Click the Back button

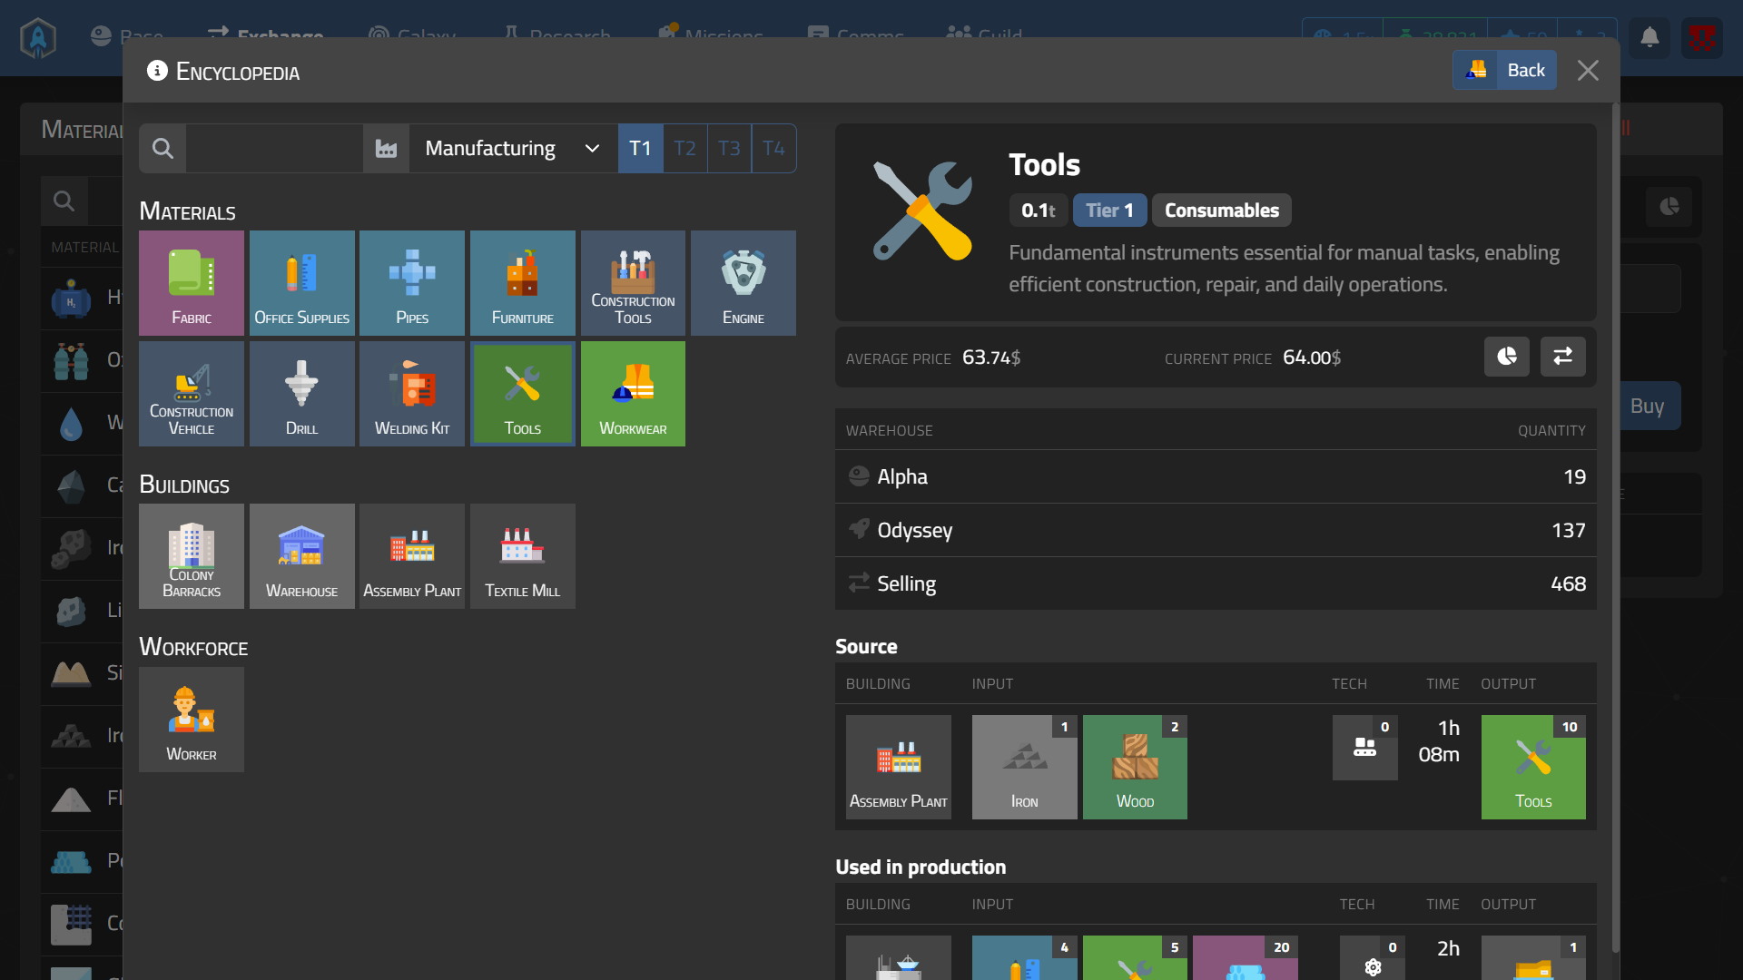pyautogui.click(x=1504, y=70)
